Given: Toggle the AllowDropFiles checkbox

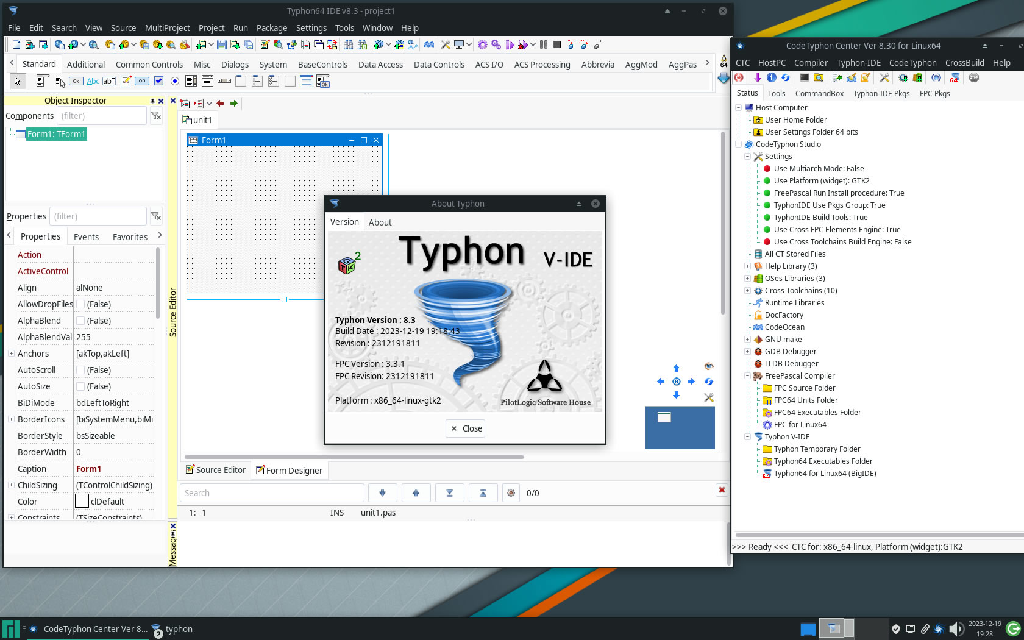Looking at the screenshot, I should (x=80, y=304).
